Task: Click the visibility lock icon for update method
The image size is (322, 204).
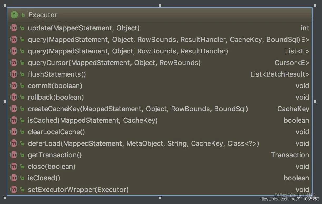Action: tap(22, 28)
